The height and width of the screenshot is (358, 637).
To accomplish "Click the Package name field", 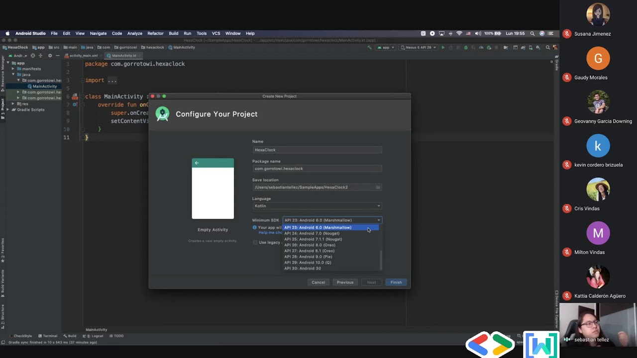I will 317,169.
